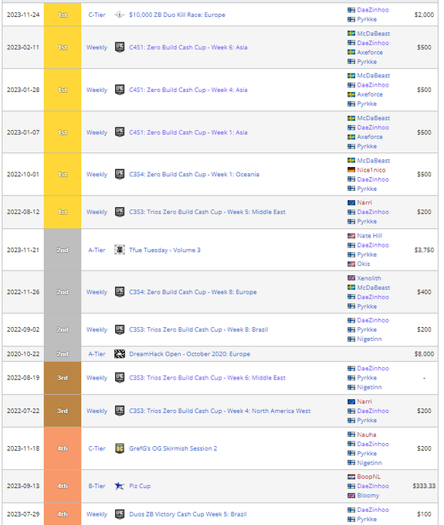The height and width of the screenshot is (525, 444).
Task: Click the DreamHack Open event icon
Action: coord(120,354)
